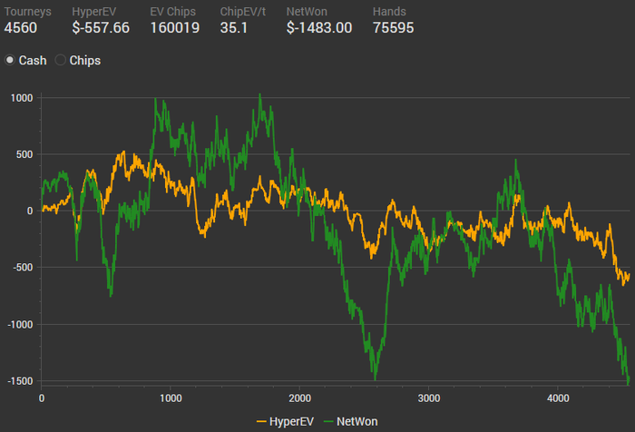Click the ChipEV/t stat label
This screenshot has height=432, width=635.
point(243,12)
